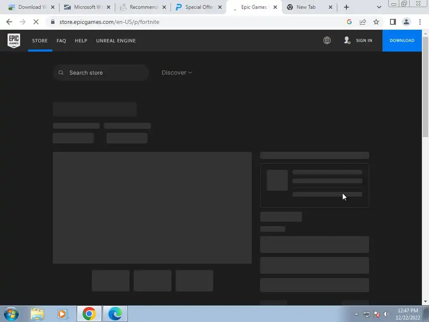Close the Microsoft tab
429x322 pixels.
click(109, 7)
